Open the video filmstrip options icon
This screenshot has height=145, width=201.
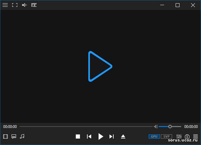(5, 136)
